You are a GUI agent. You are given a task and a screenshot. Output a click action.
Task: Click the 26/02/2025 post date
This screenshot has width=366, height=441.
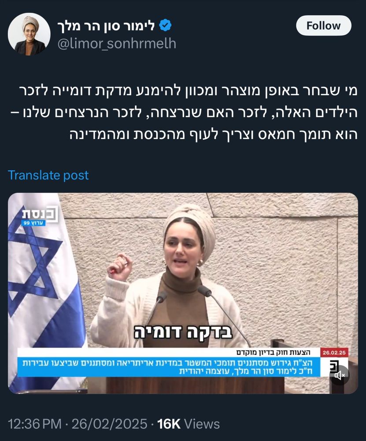[x=110, y=424]
